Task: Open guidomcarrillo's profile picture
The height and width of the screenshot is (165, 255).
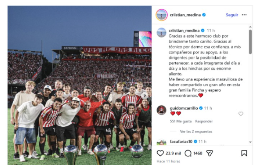Action: 161,110
